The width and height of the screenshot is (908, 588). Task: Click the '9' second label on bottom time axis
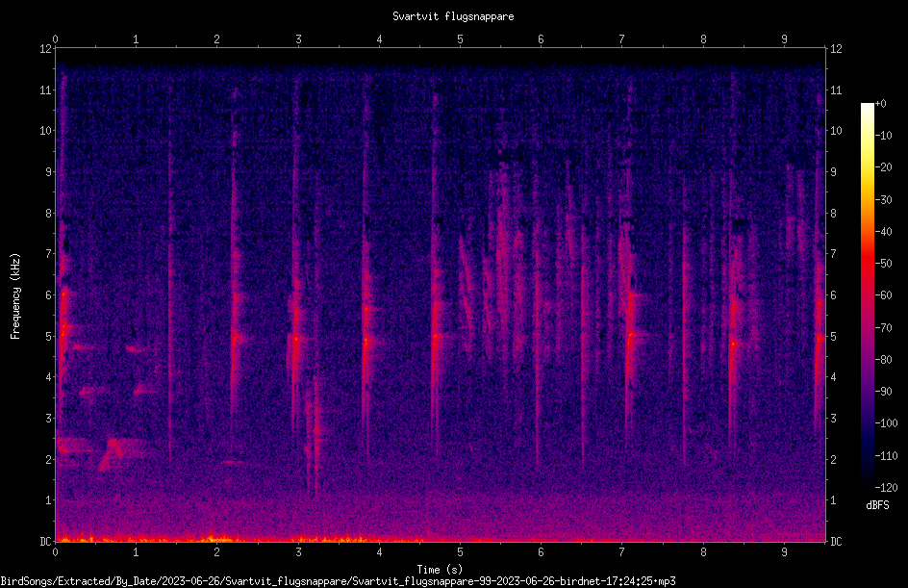(x=784, y=552)
